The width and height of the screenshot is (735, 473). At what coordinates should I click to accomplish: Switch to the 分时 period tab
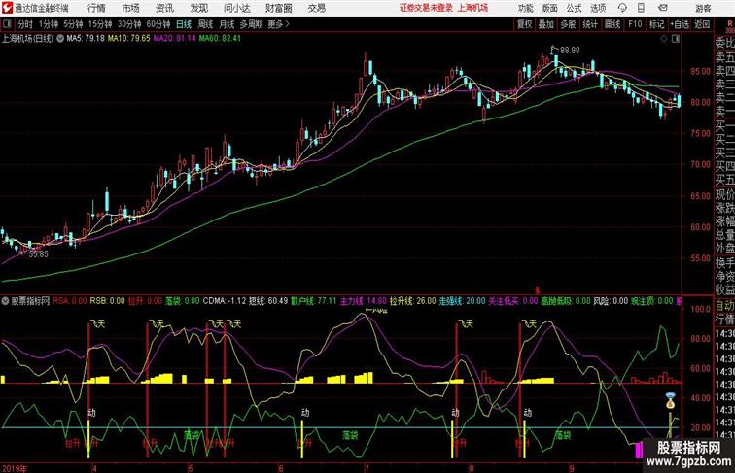[x=25, y=24]
